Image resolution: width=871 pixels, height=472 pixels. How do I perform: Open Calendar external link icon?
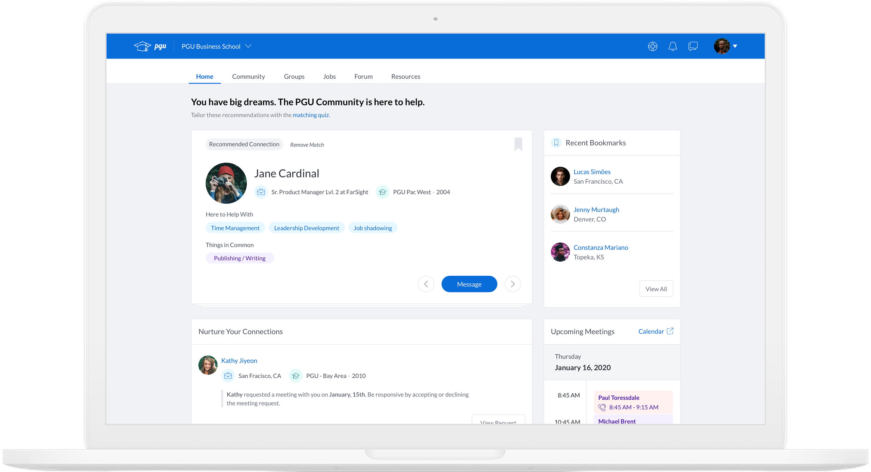coord(670,331)
